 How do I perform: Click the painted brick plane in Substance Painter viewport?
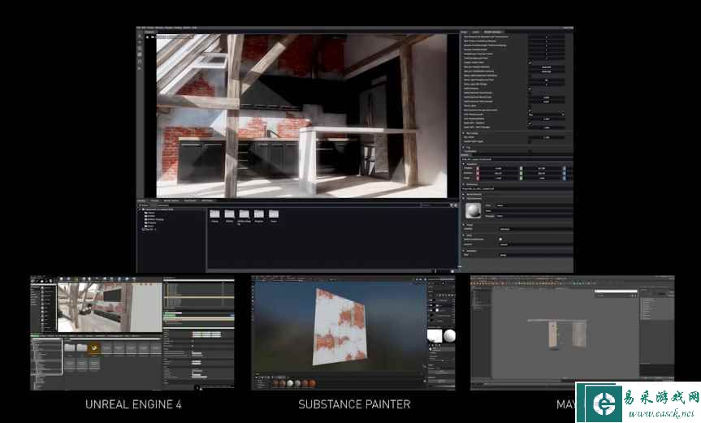pyautogui.click(x=340, y=326)
